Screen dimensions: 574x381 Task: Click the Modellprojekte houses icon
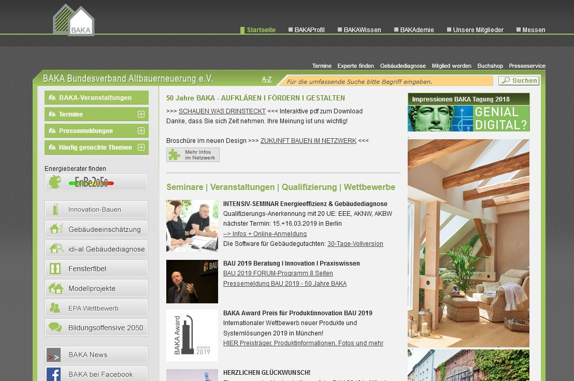(55, 288)
